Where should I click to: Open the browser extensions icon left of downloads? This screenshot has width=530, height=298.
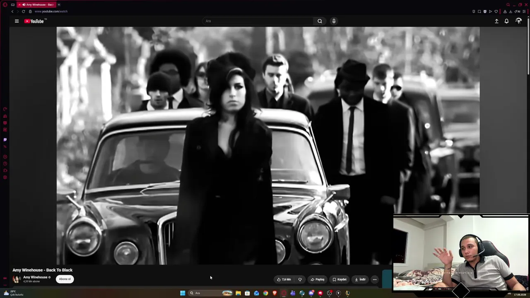505,12
